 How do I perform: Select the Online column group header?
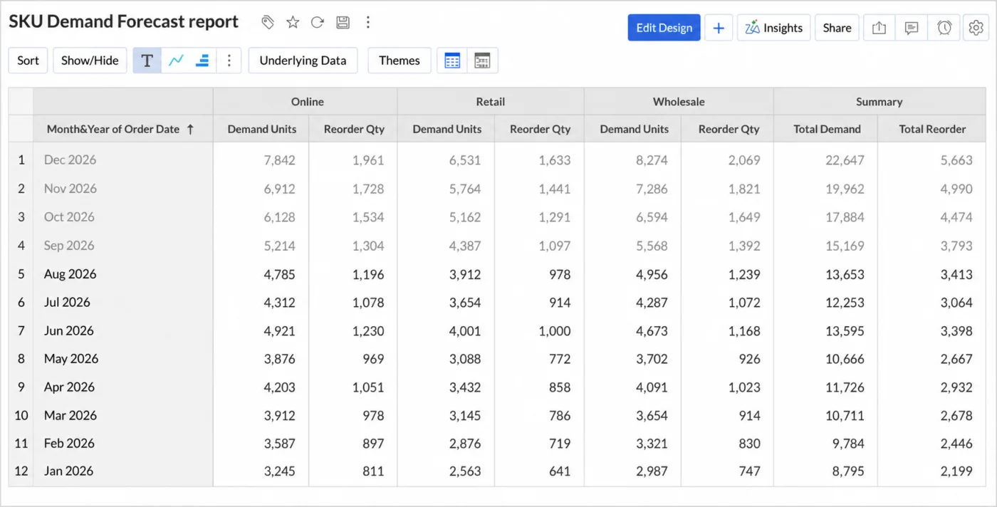307,102
